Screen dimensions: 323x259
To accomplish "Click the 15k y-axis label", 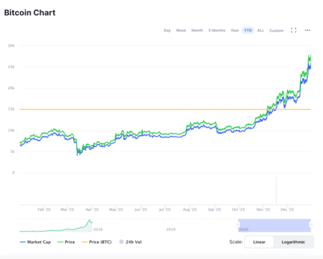I will point(11,109).
